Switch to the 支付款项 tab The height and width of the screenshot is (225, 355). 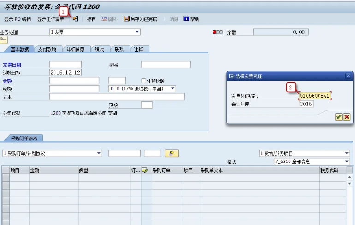[47, 49]
